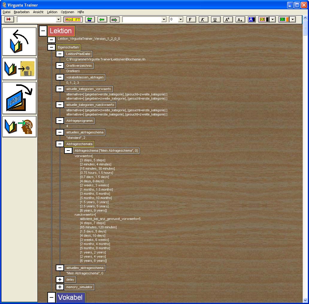Click the save lesson to floppy disk icon
309x304 pixels.
[x=19, y=69]
